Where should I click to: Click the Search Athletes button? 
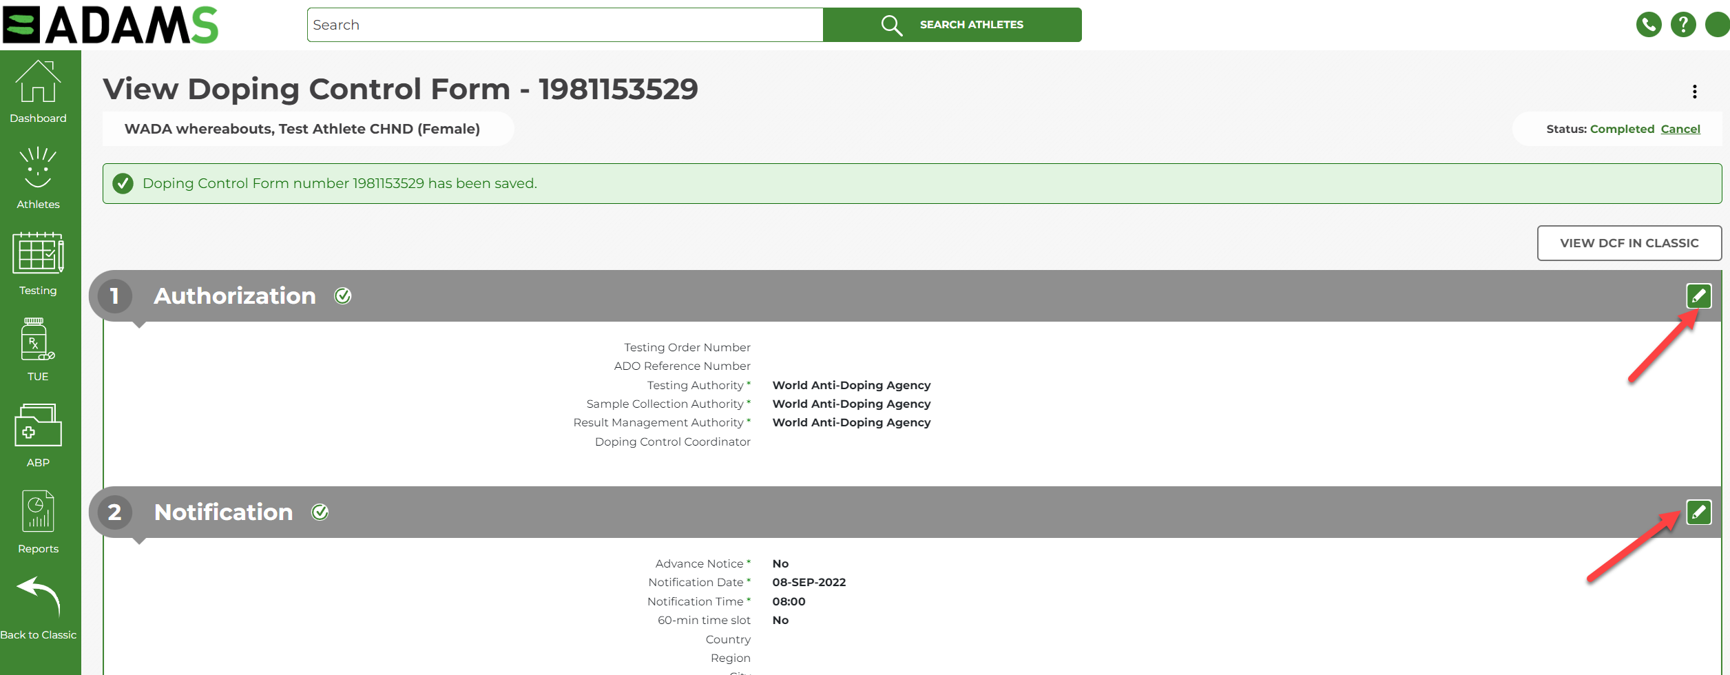click(x=952, y=25)
